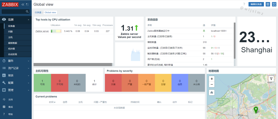Click the list icon beside 资产记录
Image resolution: width=278 pixels, height=119 pixels.
pos(4,68)
